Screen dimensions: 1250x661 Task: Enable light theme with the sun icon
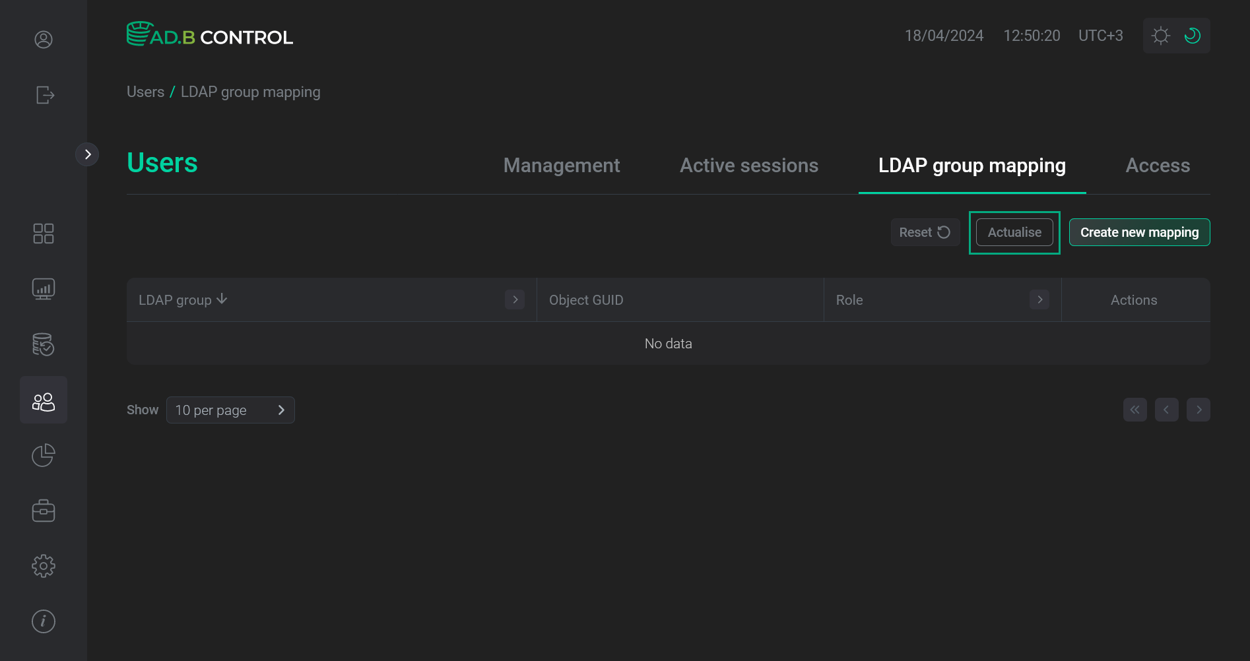coord(1161,35)
